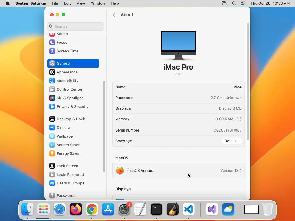Click the macOS Ventura row

tap(178, 170)
